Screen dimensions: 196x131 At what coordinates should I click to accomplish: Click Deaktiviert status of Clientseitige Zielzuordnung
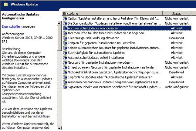pos(177,38)
